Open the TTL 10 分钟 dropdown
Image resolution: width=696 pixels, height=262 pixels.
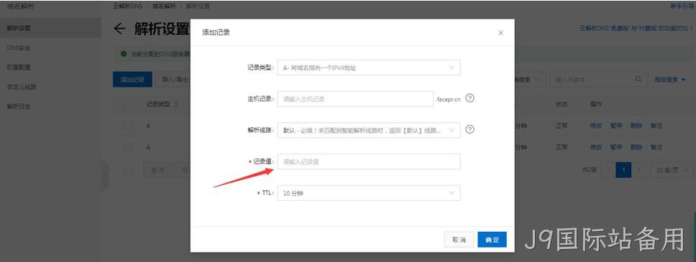coord(369,193)
